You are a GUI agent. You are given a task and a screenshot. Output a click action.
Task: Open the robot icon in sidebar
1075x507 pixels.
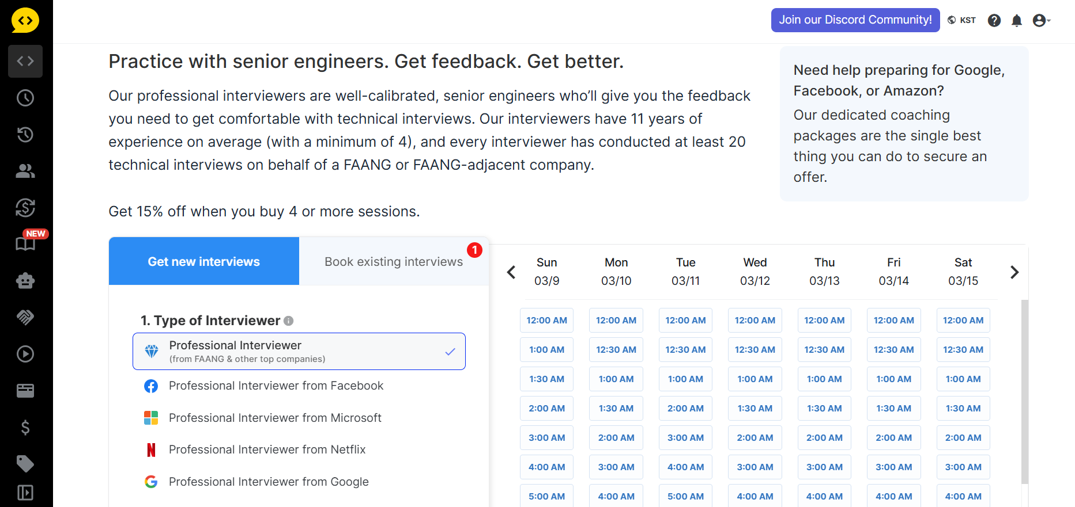click(25, 281)
